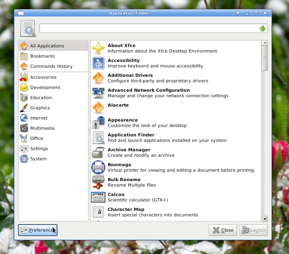The image size is (289, 254).
Task: Click the Character Map icon
Action: tap(98, 212)
